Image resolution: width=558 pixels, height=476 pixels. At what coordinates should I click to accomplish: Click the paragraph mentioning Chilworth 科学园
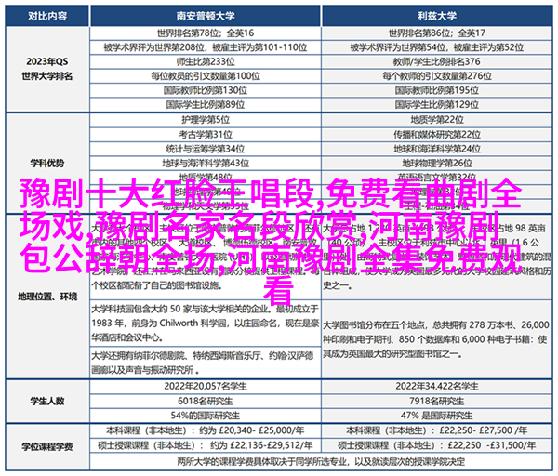(x=206, y=323)
